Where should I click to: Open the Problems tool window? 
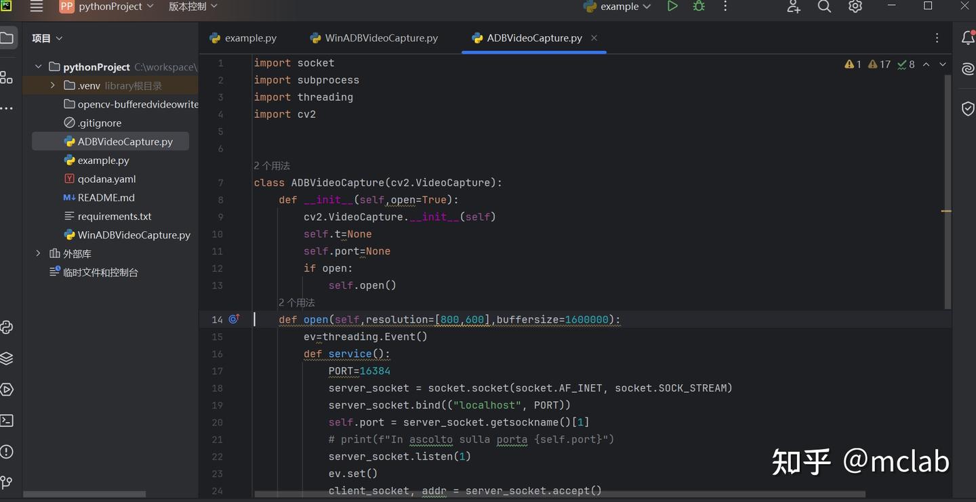tap(7, 452)
